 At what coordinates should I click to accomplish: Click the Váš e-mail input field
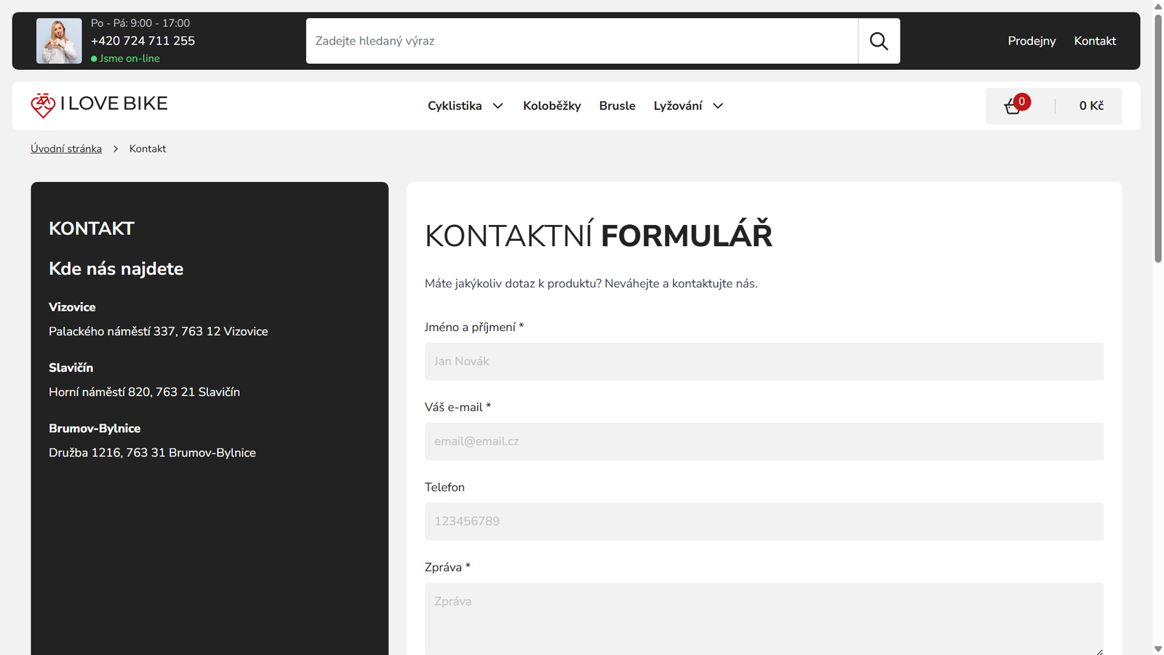coord(764,441)
